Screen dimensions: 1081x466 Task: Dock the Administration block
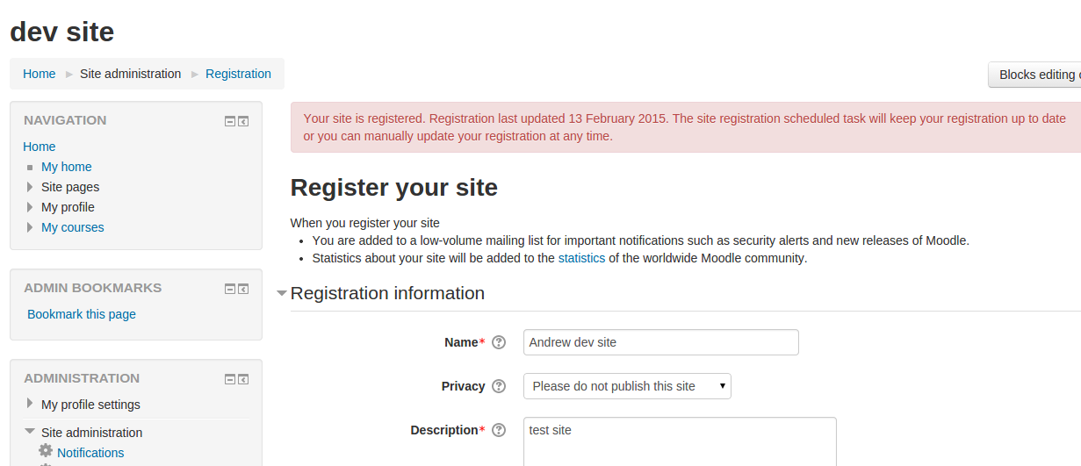pos(243,379)
